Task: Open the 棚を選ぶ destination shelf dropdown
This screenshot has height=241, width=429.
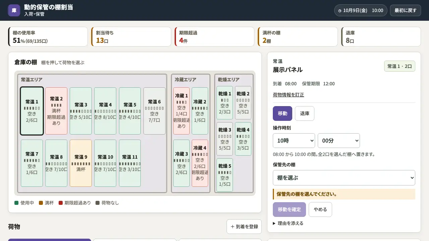Action: tap(344, 178)
